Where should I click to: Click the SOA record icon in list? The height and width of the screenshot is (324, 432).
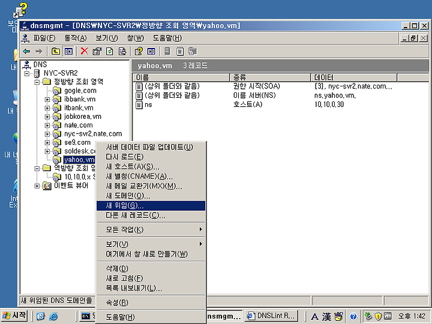coord(139,86)
